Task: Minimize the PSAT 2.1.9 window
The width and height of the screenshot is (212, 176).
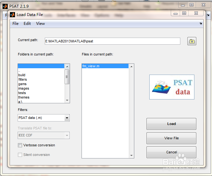Action: pyautogui.click(x=183, y=5)
